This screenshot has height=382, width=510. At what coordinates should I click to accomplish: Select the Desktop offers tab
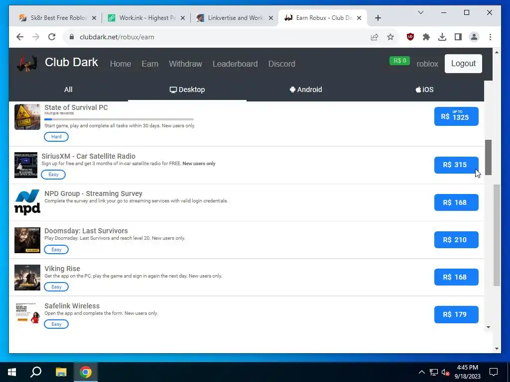tap(187, 90)
